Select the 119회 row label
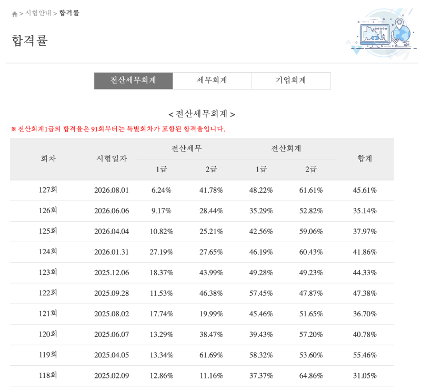This screenshot has width=421, height=389. (48, 355)
